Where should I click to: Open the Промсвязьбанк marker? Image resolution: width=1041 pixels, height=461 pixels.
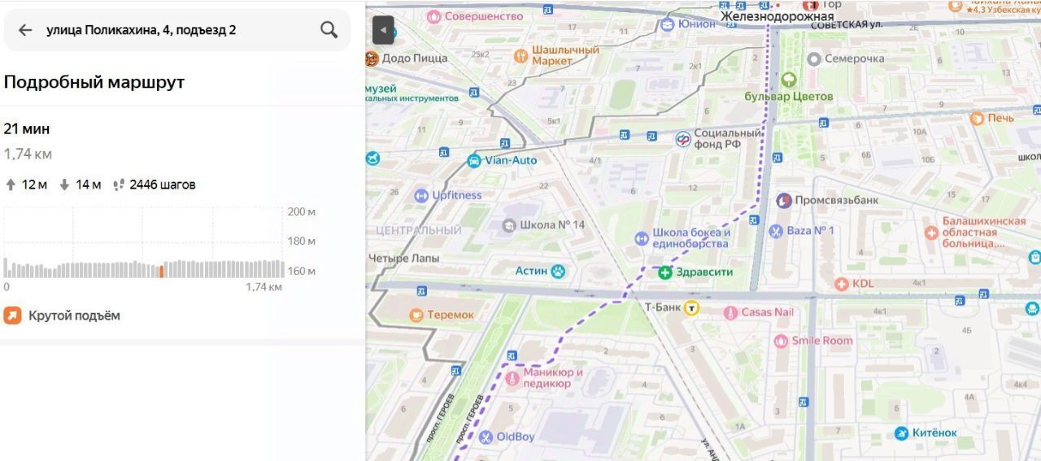(784, 200)
